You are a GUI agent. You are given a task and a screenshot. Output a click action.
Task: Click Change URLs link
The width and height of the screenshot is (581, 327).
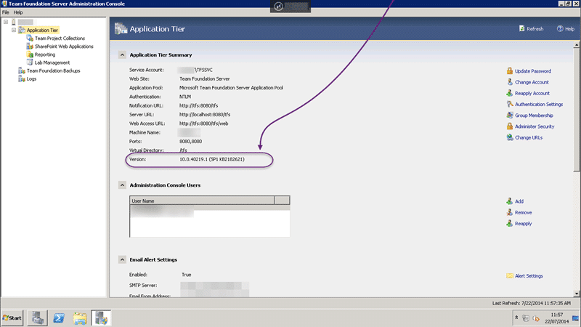[529, 137]
